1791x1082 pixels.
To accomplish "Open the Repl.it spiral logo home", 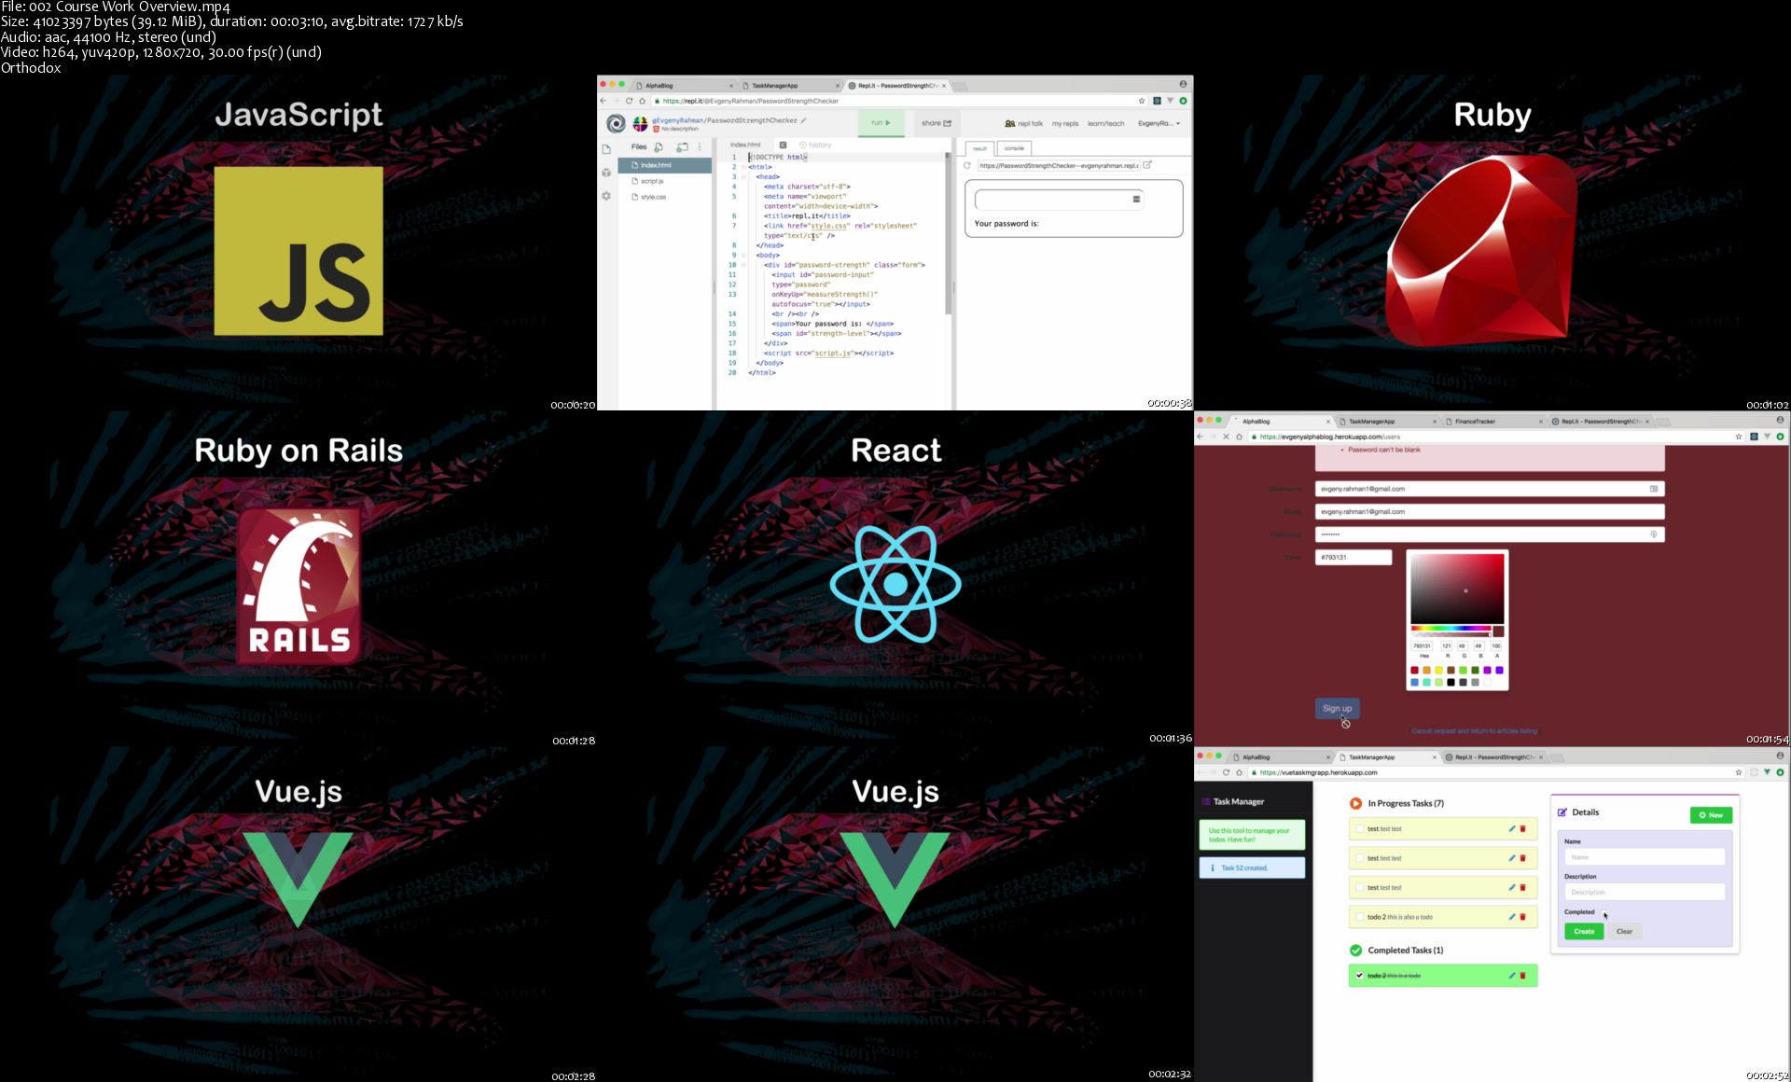I will pos(616,123).
